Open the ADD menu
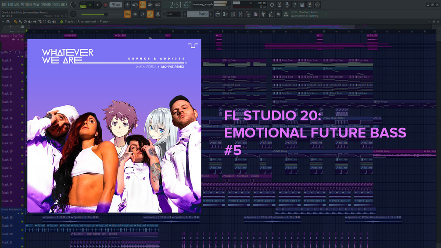Viewport: 441px width, 248px height. click(x=17, y=5)
